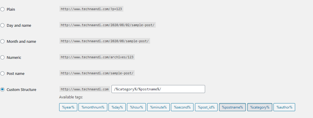313x118 pixels.
Task: Click the base URL beside Custom Structure
Action: 85,89
